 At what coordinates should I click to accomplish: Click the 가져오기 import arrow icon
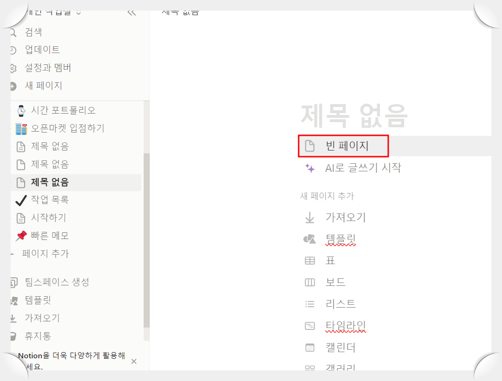point(309,217)
